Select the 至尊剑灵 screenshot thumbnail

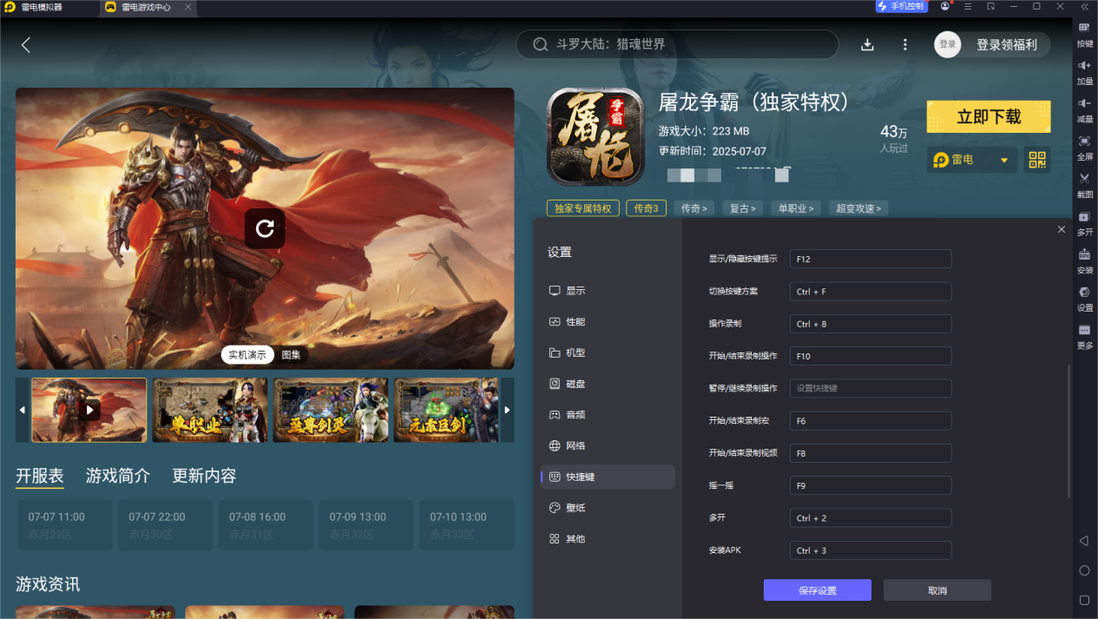point(331,410)
